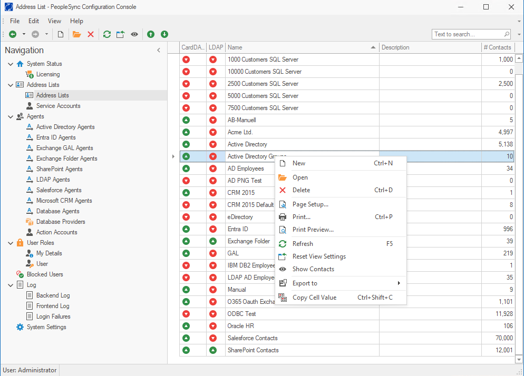This screenshot has width=524, height=376.
Task: Select Licensing in the navigation tree
Action: click(48, 74)
